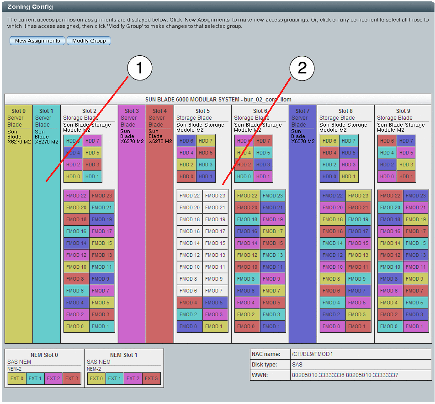The height and width of the screenshot is (404, 435).
Task: Click FMOD 1 in Slot 9
Action: coord(416,327)
